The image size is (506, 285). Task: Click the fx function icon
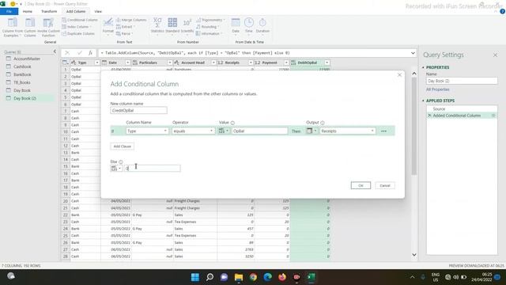[91, 53]
